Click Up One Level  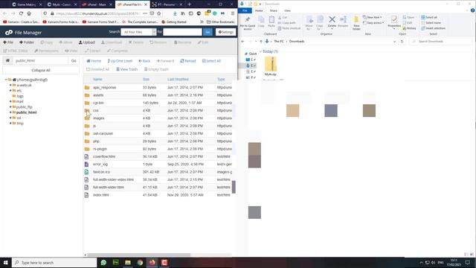pos(120,61)
